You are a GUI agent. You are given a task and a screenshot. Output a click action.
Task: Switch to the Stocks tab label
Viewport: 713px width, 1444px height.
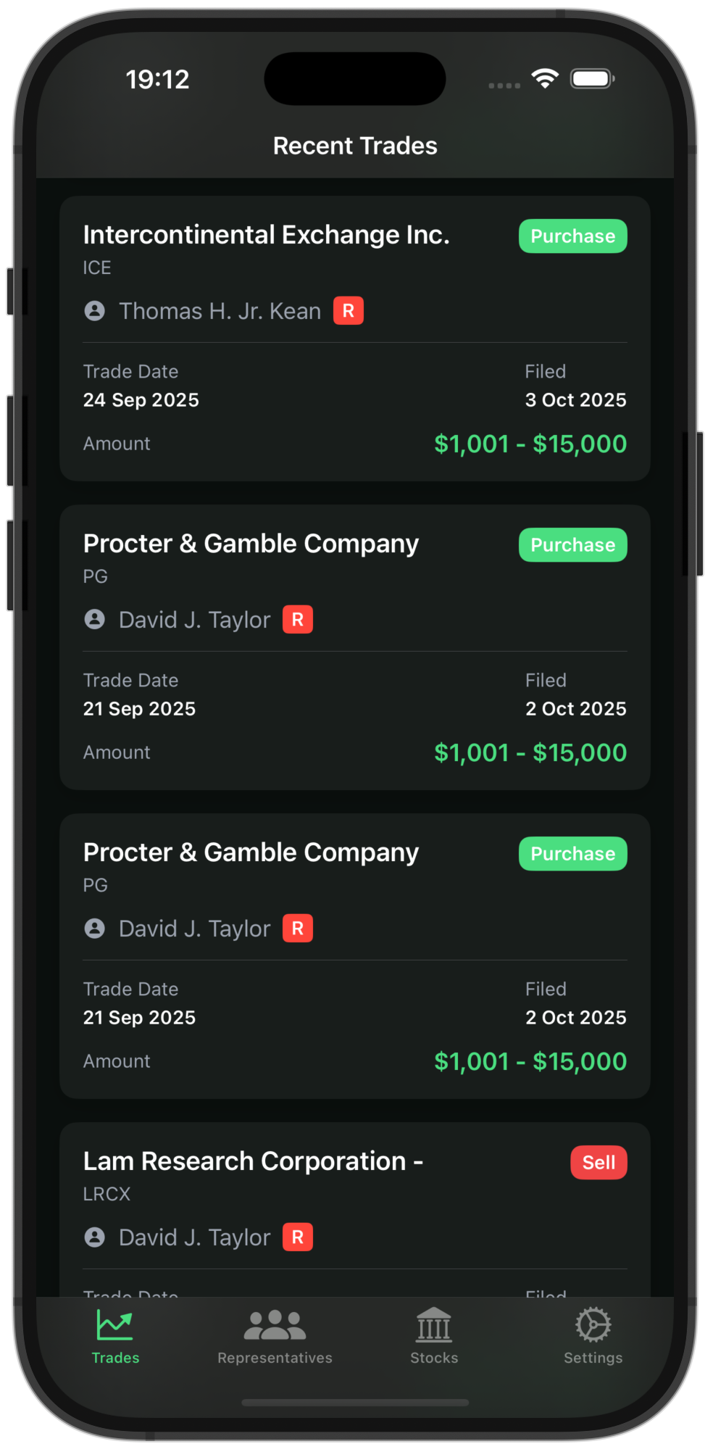pyautogui.click(x=434, y=1358)
